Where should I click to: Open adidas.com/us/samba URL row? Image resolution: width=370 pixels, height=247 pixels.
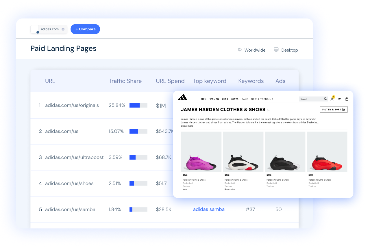(x=70, y=209)
